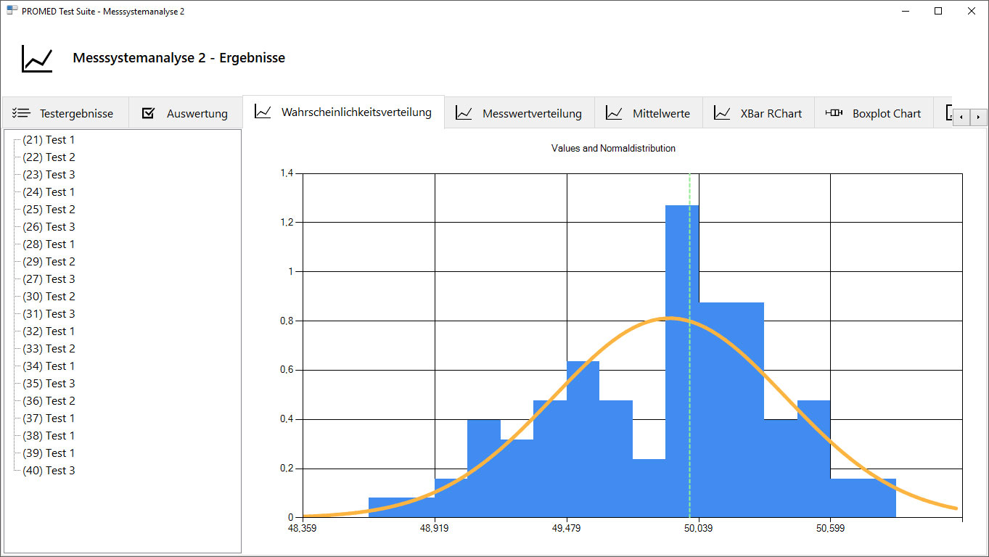
Task: Click the Boxplot Chart tab icon
Action: point(834,113)
